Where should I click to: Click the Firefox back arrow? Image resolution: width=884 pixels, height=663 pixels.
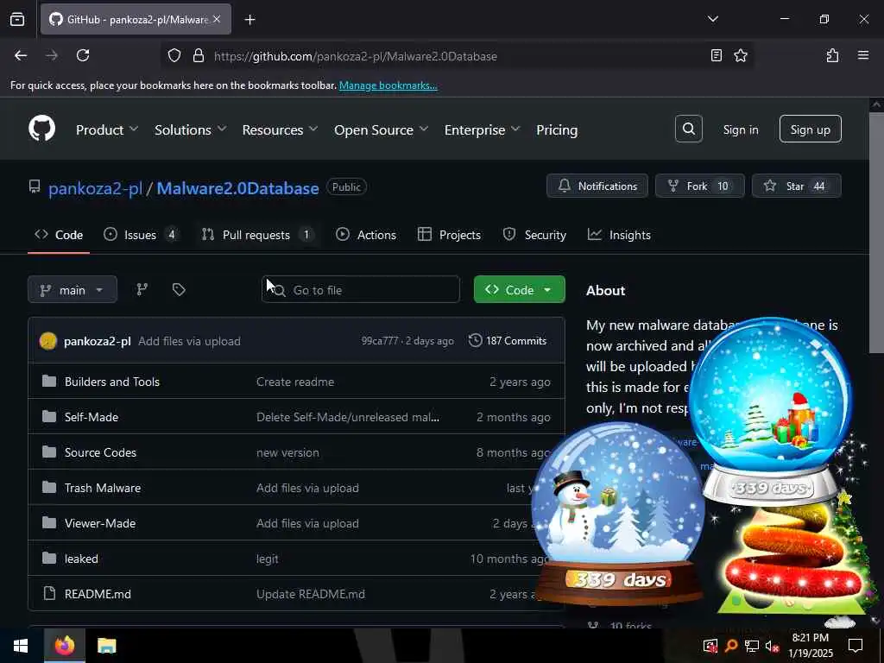click(x=21, y=55)
